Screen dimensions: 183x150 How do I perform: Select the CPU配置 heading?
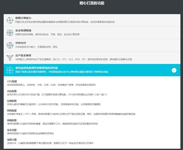click(12, 81)
